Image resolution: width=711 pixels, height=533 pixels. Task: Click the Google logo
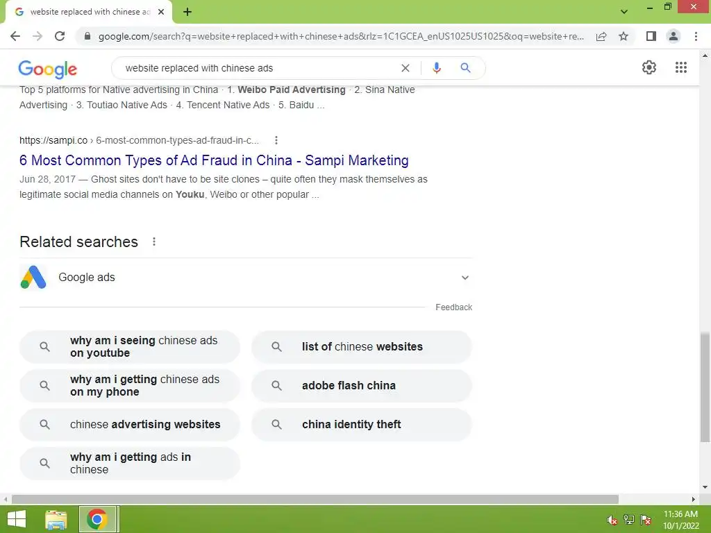48,69
